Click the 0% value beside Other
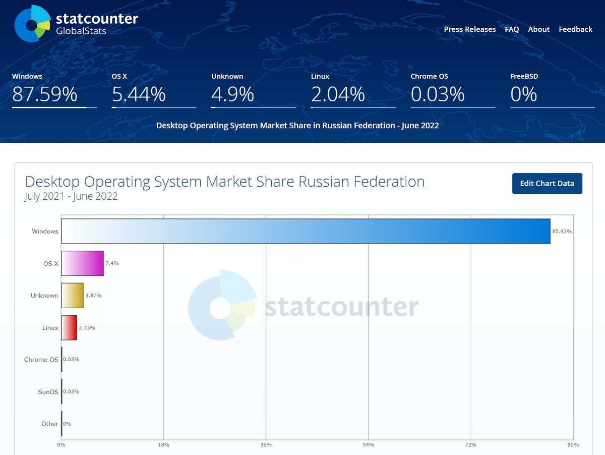Screen dimensions: 605x455 click(67, 424)
